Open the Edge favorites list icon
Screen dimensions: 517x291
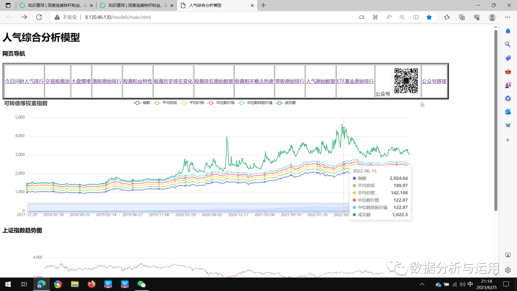pos(447,17)
